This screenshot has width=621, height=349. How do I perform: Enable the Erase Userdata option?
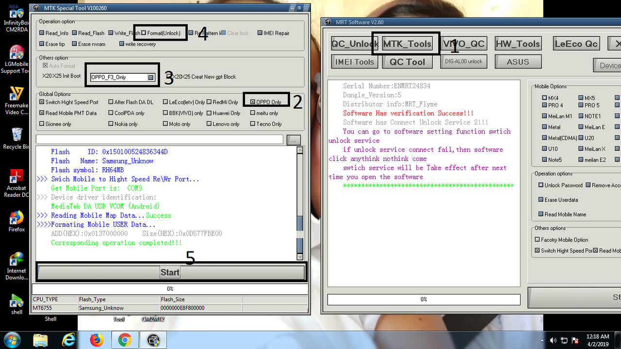tap(540, 200)
